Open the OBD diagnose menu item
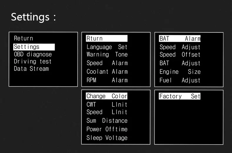232x153 pixels. [33, 54]
